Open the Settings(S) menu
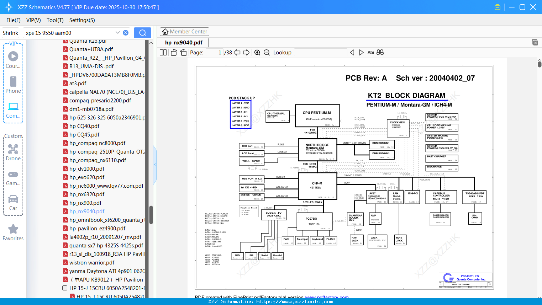This screenshot has height=305, width=542. click(82, 20)
